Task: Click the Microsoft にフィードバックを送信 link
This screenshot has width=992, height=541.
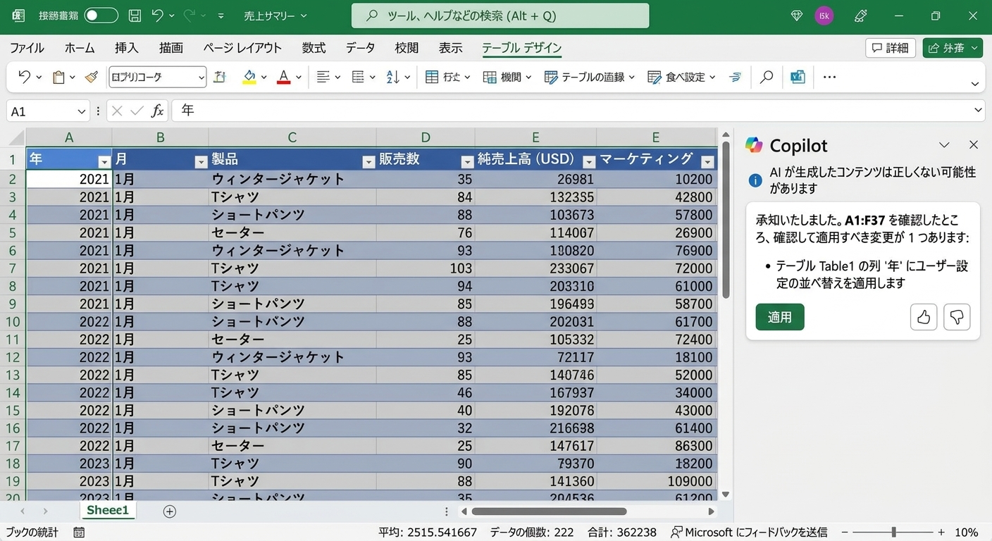Action: [749, 533]
